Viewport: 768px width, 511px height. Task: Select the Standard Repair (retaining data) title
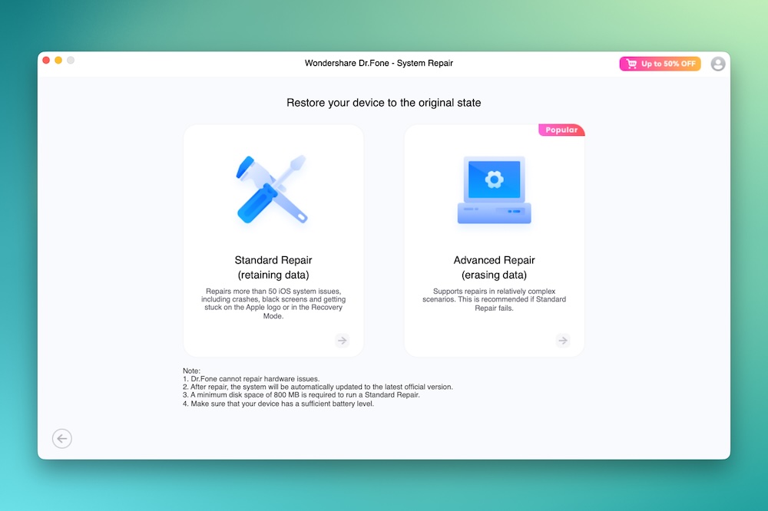[273, 267]
